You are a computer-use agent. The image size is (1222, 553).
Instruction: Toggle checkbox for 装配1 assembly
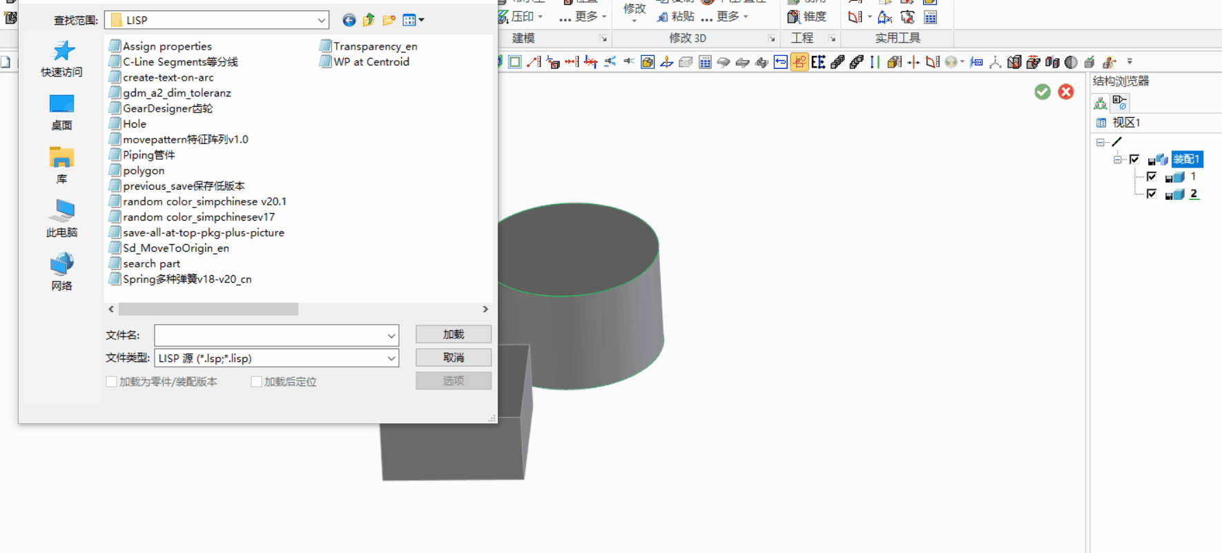tap(1134, 159)
